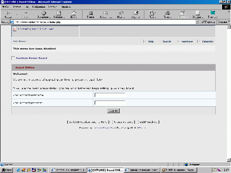Focus the account username input field
231x173 pixels.
tap(110, 95)
